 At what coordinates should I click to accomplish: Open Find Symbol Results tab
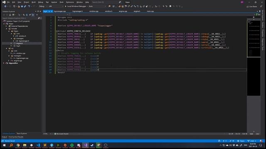pyautogui.click(x=16, y=137)
